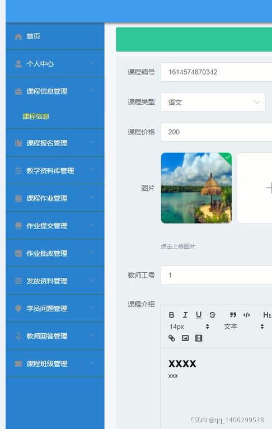Select the uploaded beach picture thumbnail
This screenshot has width=272, height=429.
tap(196, 188)
